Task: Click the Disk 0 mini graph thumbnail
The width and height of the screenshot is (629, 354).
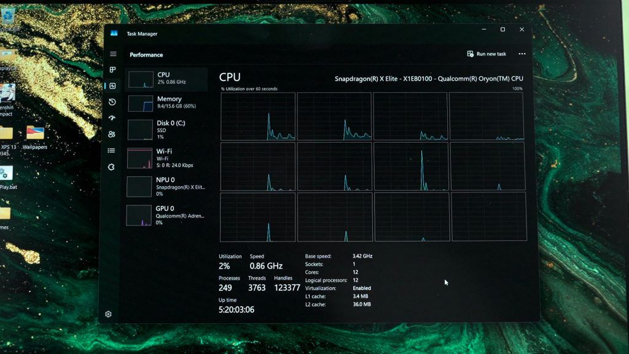Action: pos(140,130)
